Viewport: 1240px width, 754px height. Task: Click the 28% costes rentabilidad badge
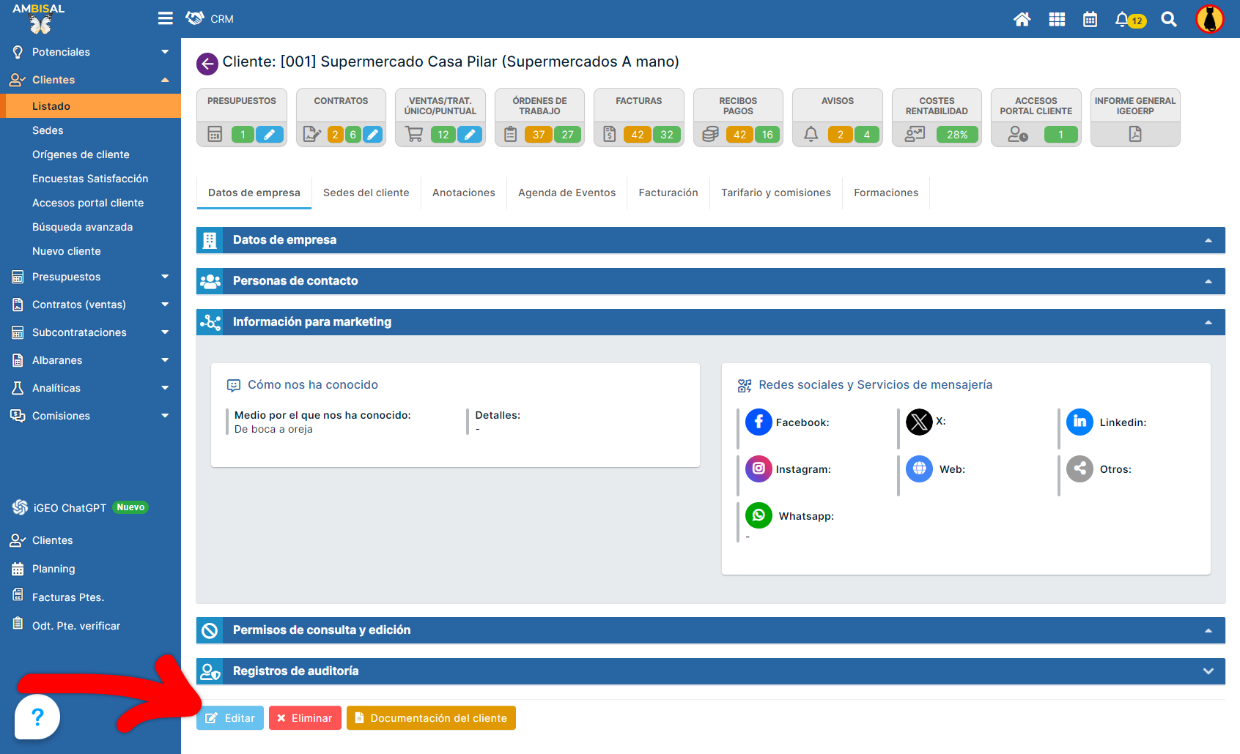[956, 135]
